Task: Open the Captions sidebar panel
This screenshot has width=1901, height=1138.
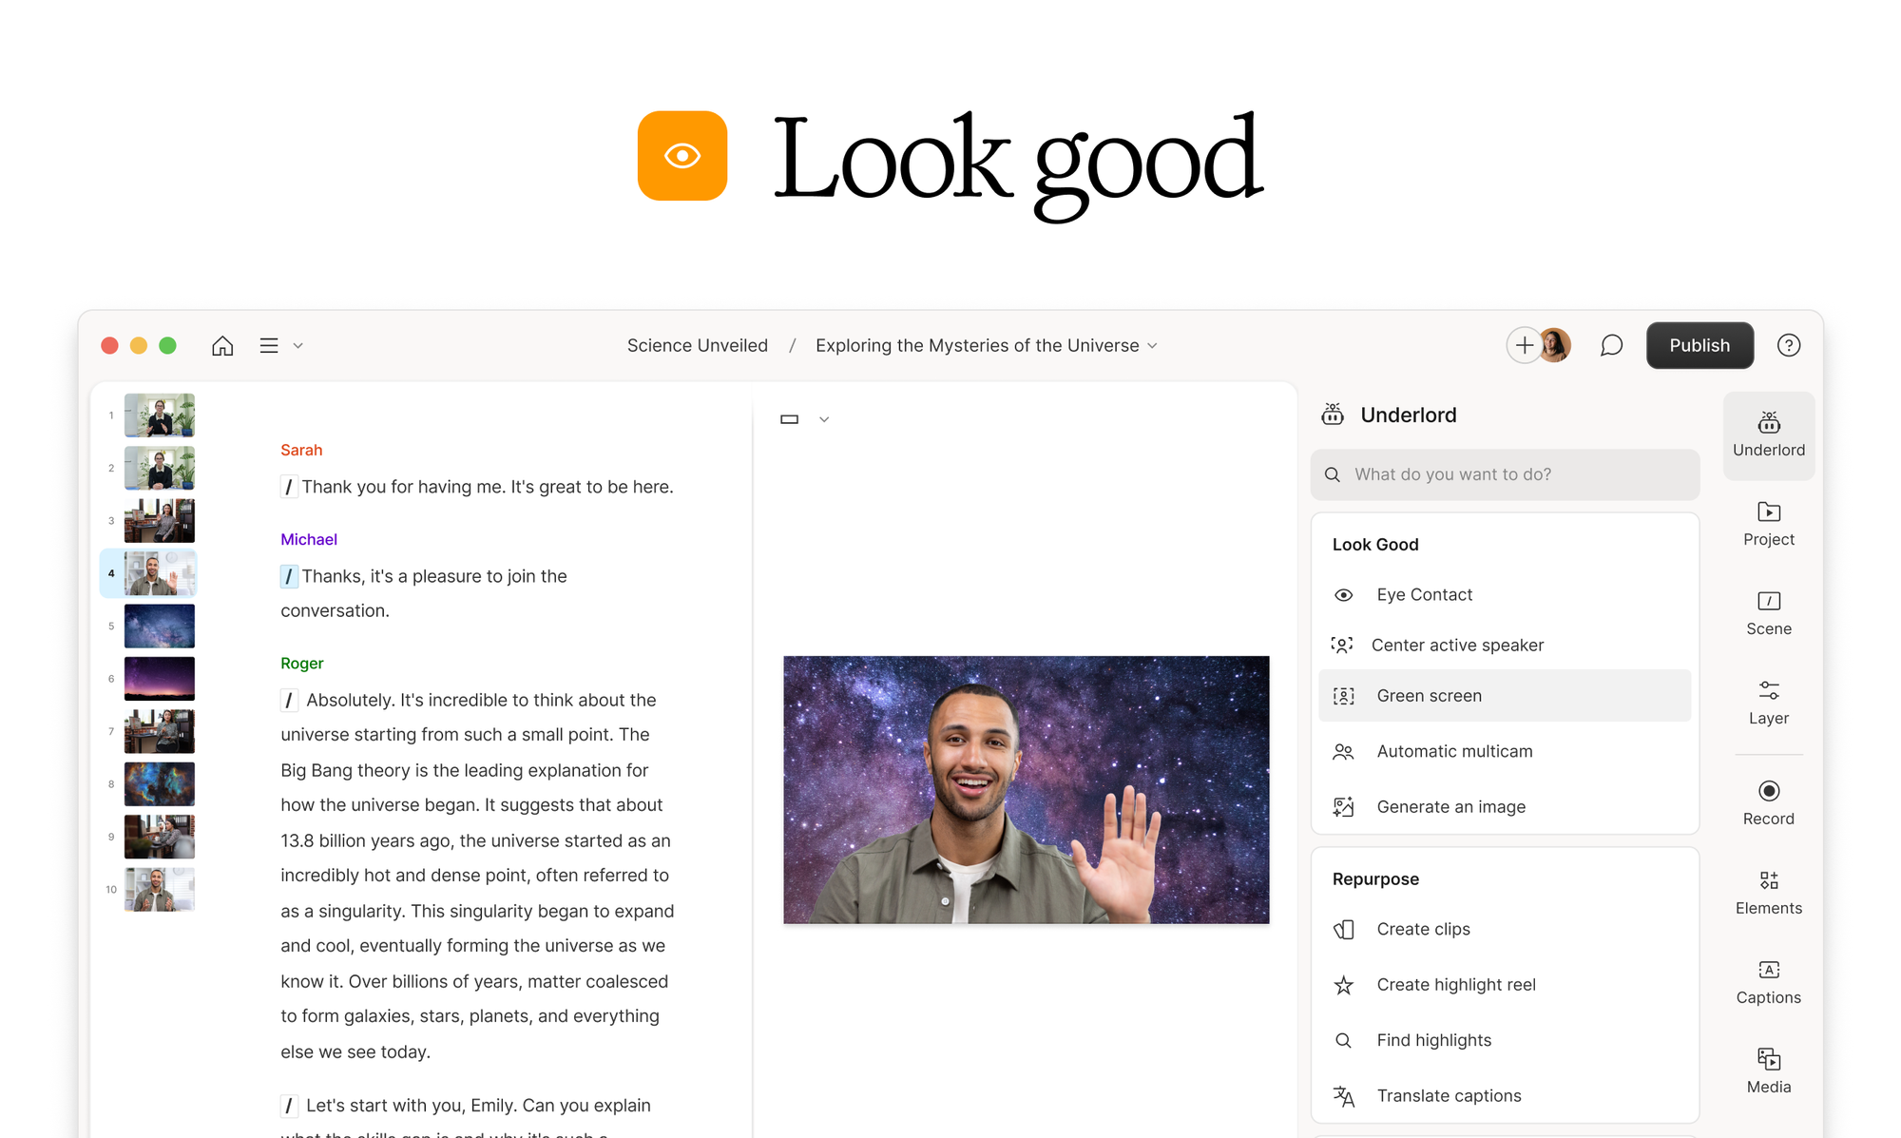Action: 1768,981
